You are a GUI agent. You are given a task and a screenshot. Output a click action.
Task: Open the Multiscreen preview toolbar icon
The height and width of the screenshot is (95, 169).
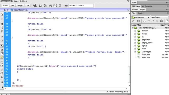[35, 6]
